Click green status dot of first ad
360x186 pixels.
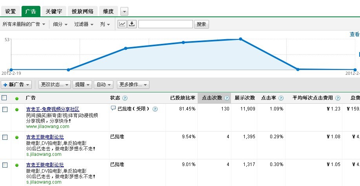click(x=17, y=110)
